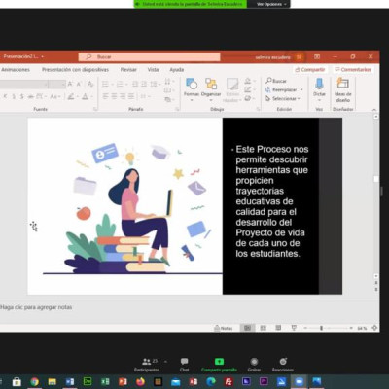Viewport: 389px width, 389px height.
Task: Click the Comentarios button
Action: pyautogui.click(x=353, y=70)
